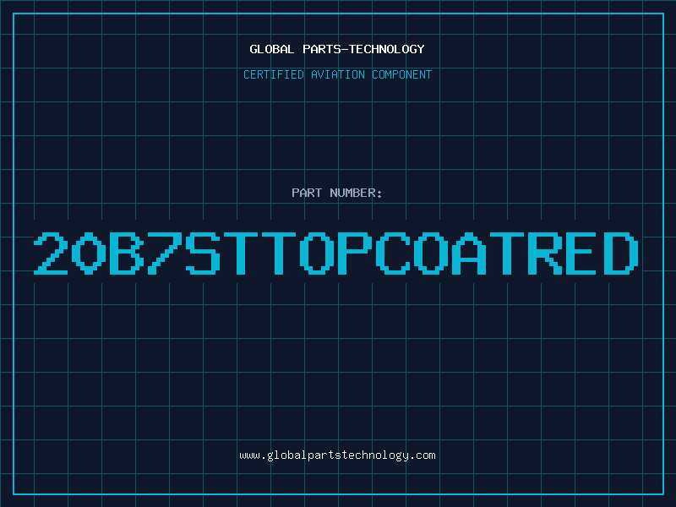Image resolution: width=676 pixels, height=507 pixels.
Task: Click the letter E in part number
Action: coord(582,253)
